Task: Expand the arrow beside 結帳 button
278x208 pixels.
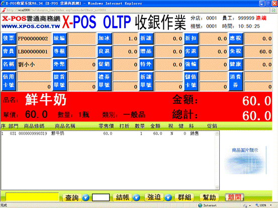Action: coord(137,197)
